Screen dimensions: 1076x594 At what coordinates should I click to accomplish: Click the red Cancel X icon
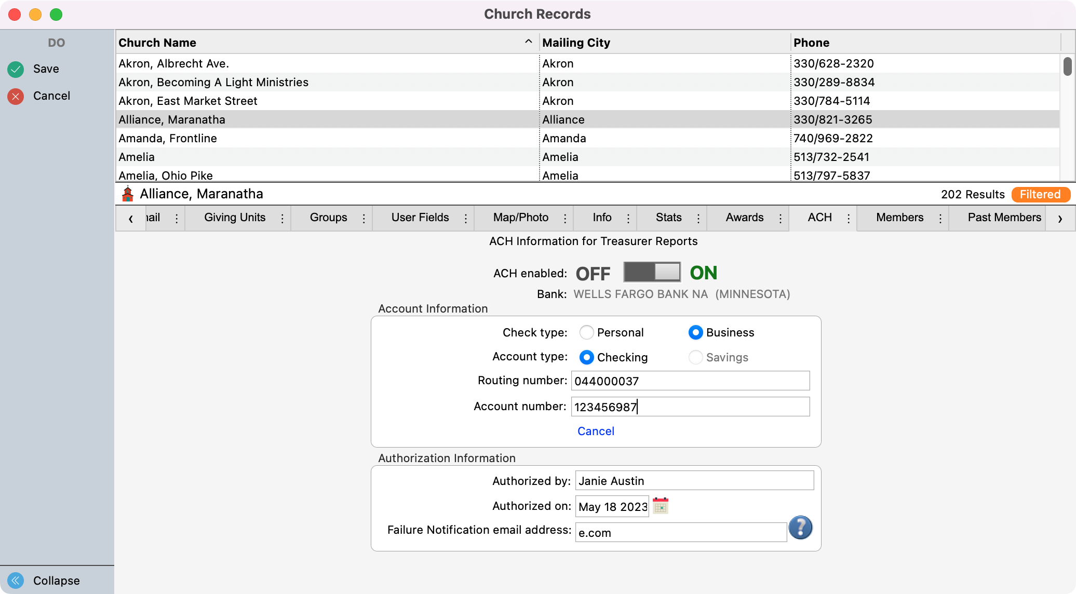pos(16,96)
